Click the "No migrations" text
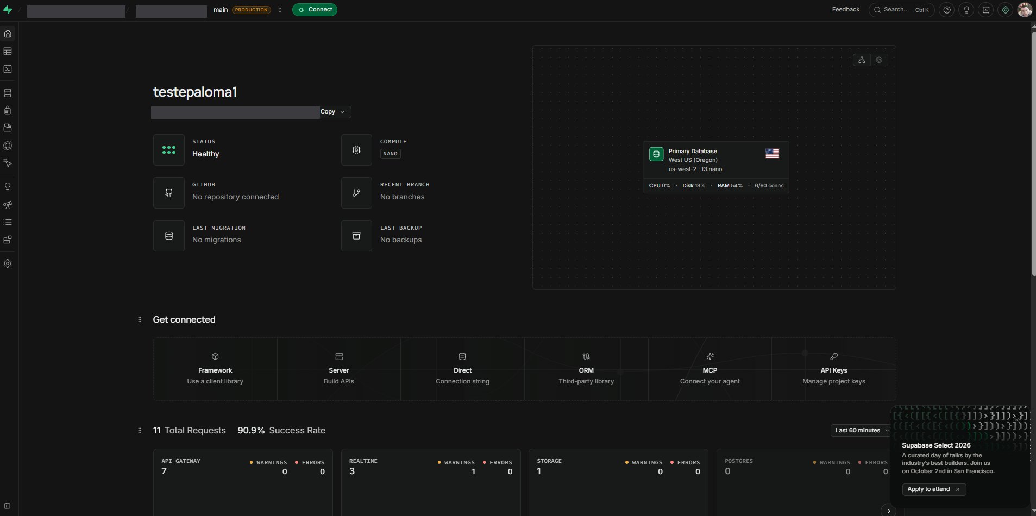This screenshot has width=1036, height=516. 216,240
